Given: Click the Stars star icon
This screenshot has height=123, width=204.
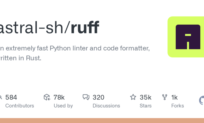Looking at the screenshot, I should click(133, 97).
